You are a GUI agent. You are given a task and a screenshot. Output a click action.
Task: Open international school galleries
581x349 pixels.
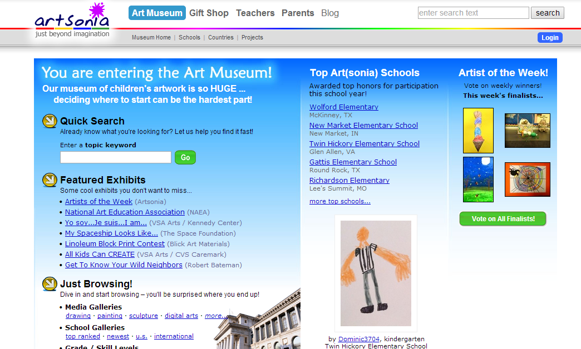[x=174, y=336]
